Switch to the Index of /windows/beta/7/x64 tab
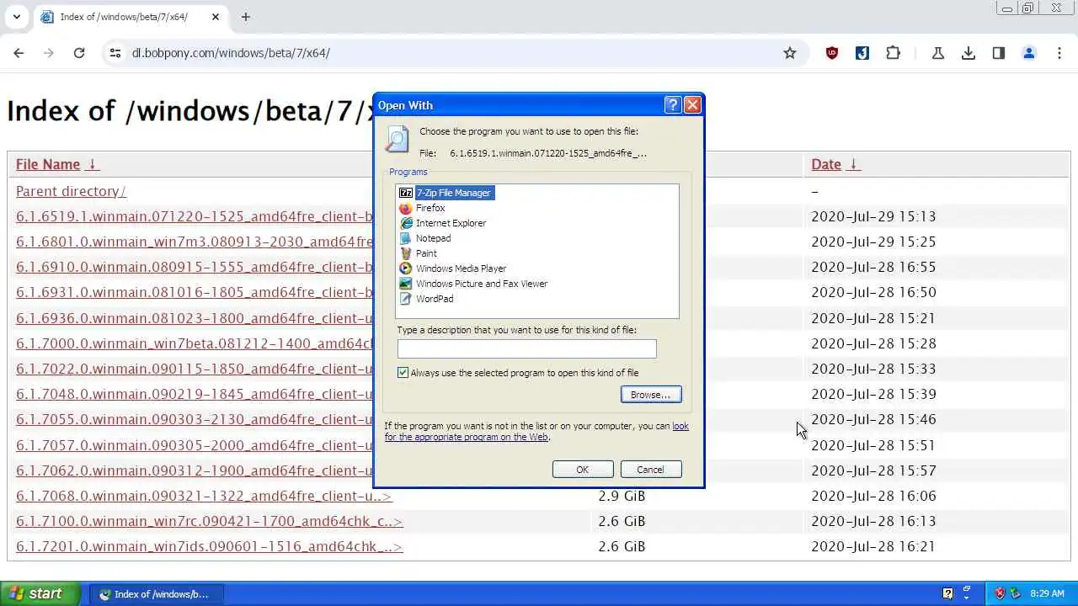The width and height of the screenshot is (1078, 606). coord(124,17)
